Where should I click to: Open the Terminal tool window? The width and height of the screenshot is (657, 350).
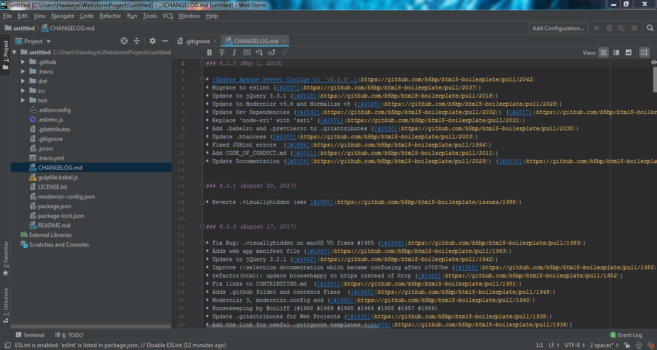(30, 335)
